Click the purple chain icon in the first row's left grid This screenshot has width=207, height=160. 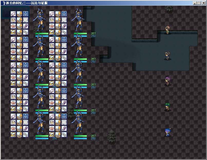pos(26,26)
